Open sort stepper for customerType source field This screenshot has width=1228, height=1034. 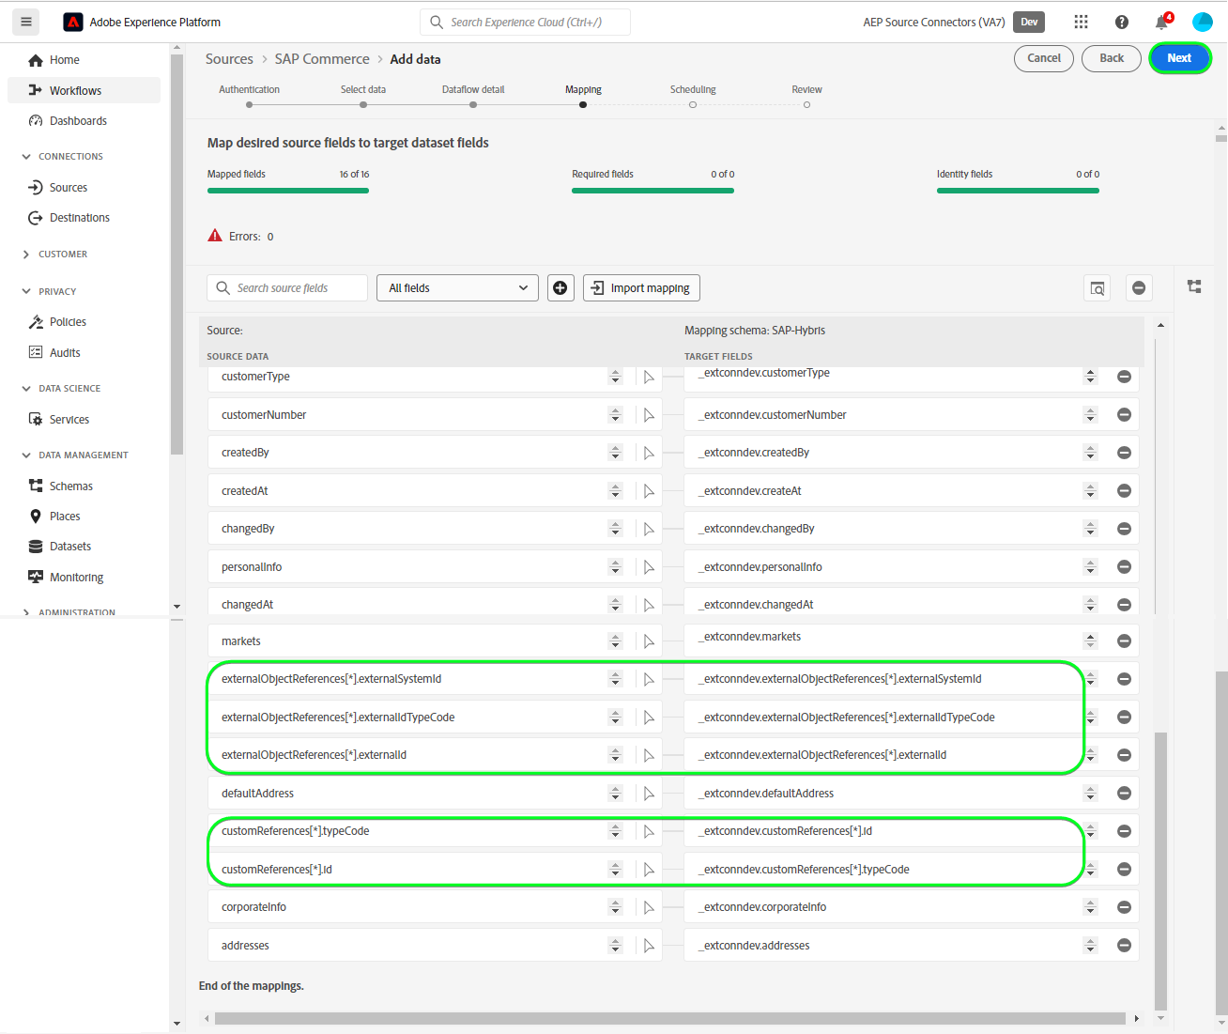[x=615, y=377]
